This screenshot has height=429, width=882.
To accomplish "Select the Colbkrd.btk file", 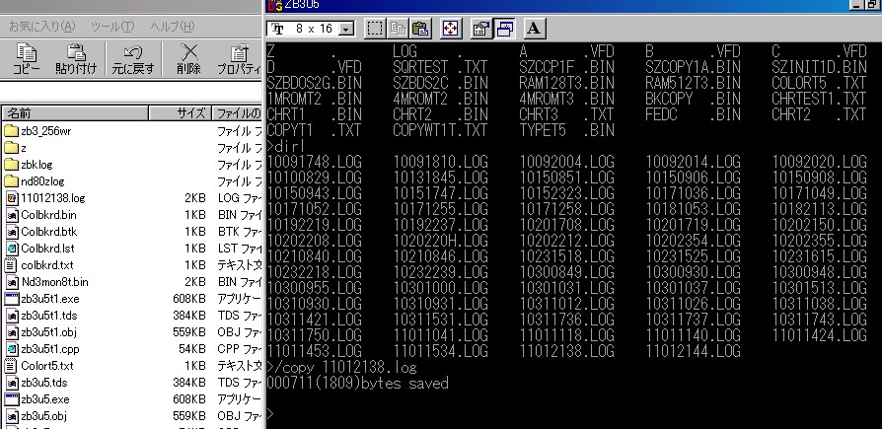I will tap(40, 232).
